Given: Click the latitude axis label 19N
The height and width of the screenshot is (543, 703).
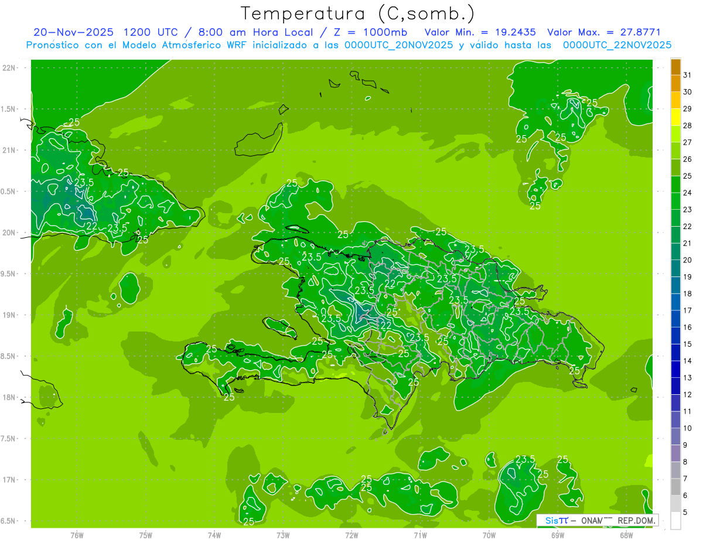Looking at the screenshot, I should 9,315.
